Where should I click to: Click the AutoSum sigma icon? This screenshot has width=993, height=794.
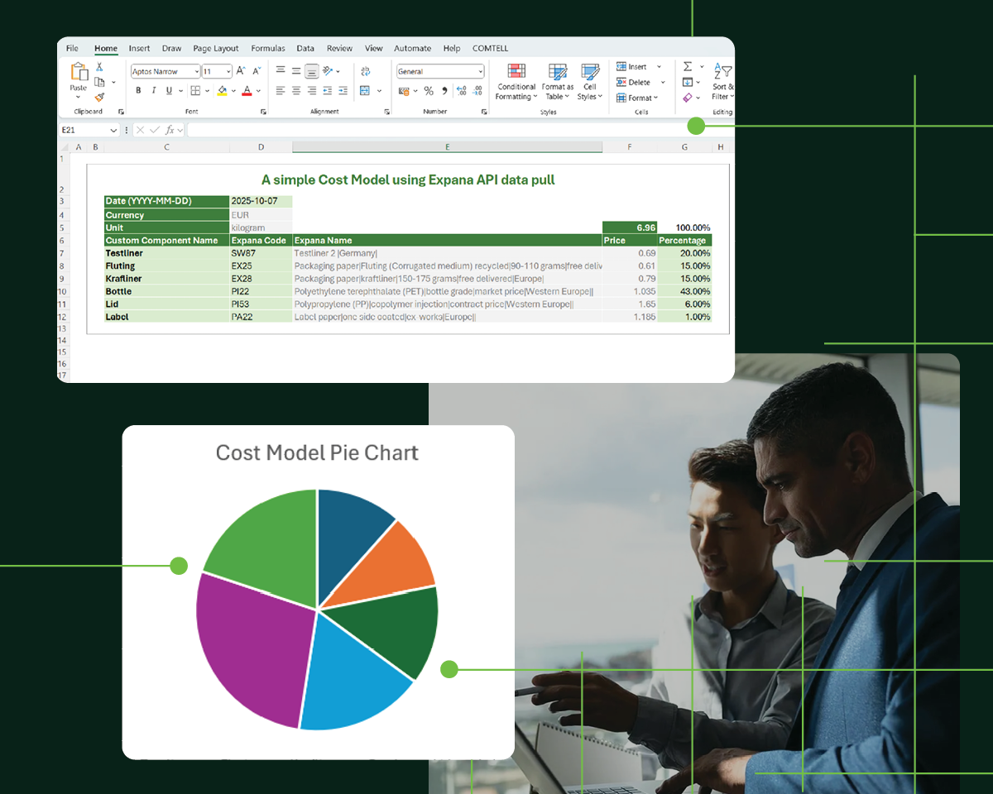tap(688, 66)
